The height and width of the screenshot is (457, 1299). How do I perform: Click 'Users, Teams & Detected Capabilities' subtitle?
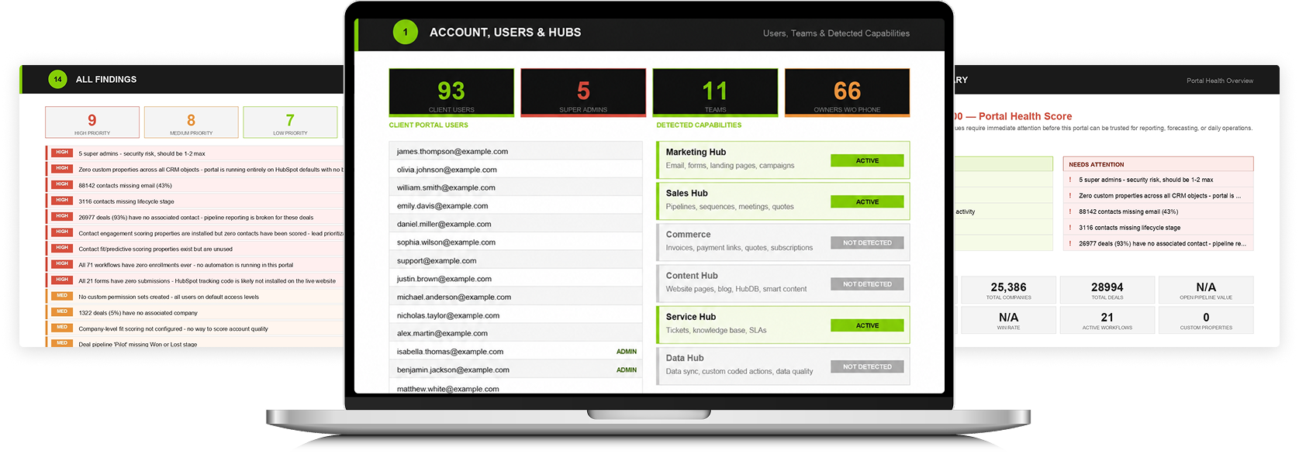coord(836,33)
